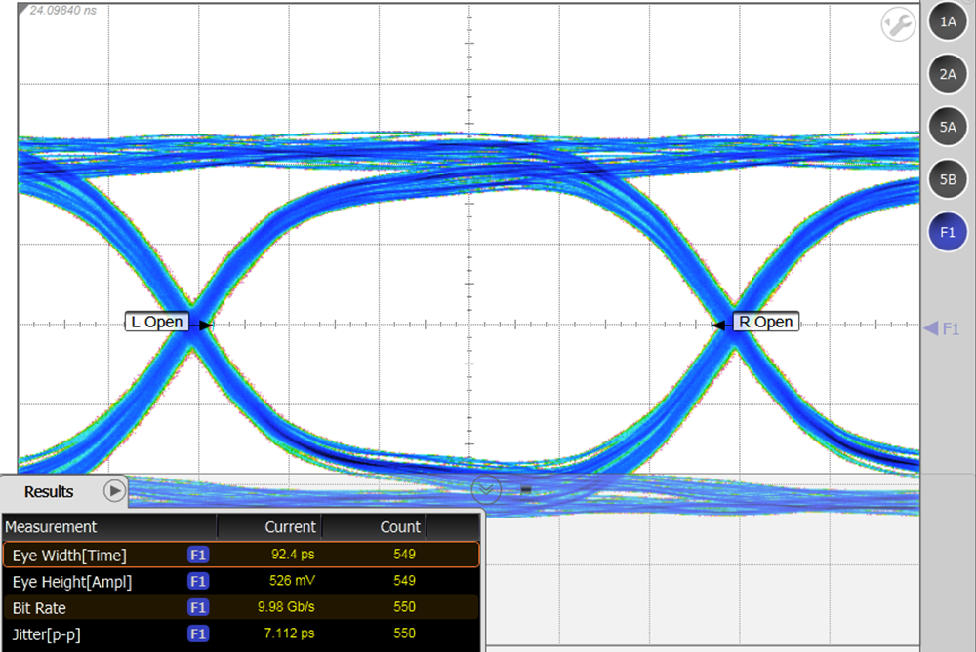Click the F1 badge beside Jitter[p-p]
Image resolution: width=976 pixels, height=652 pixels.
point(197,633)
